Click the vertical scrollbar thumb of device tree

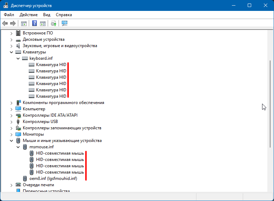pyautogui.click(x=270, y=104)
